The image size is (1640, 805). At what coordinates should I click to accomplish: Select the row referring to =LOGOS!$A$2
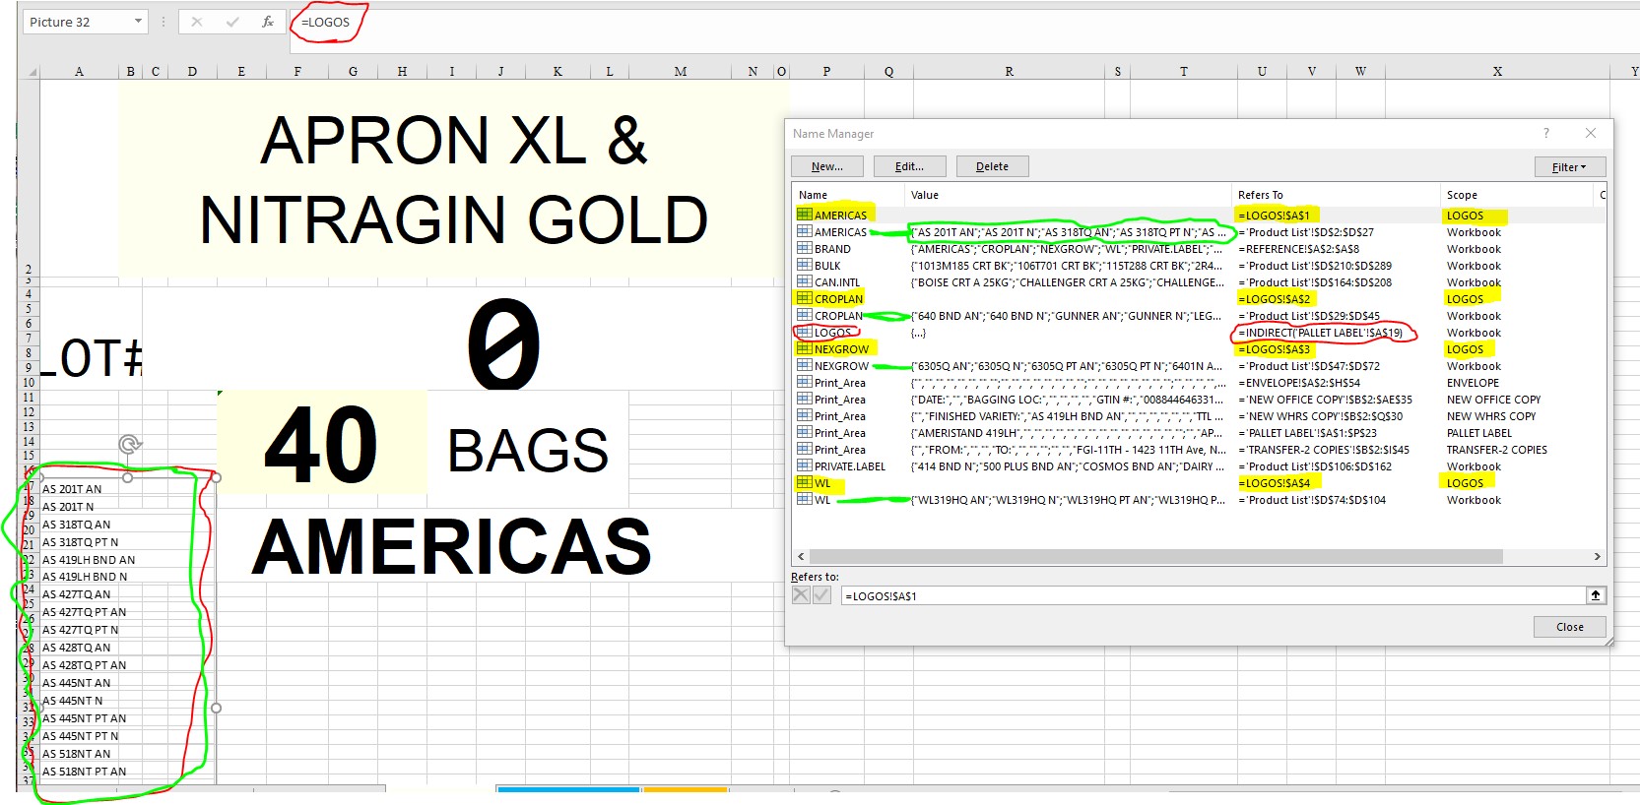(x=1198, y=299)
